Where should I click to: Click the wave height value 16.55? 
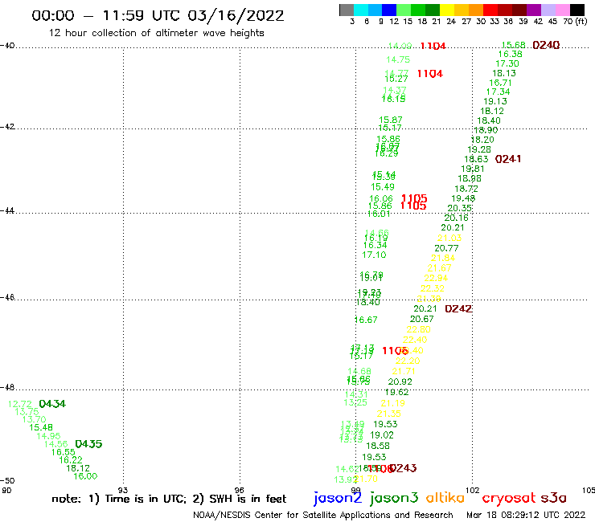(x=64, y=452)
